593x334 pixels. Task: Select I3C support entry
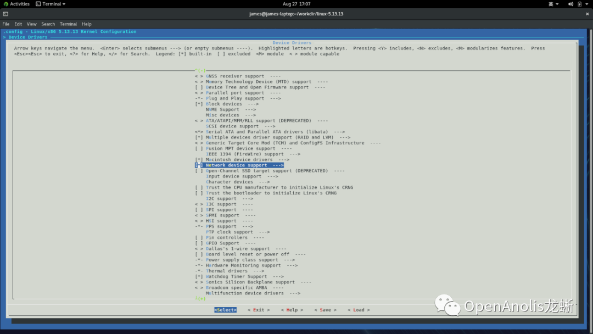[224, 204]
